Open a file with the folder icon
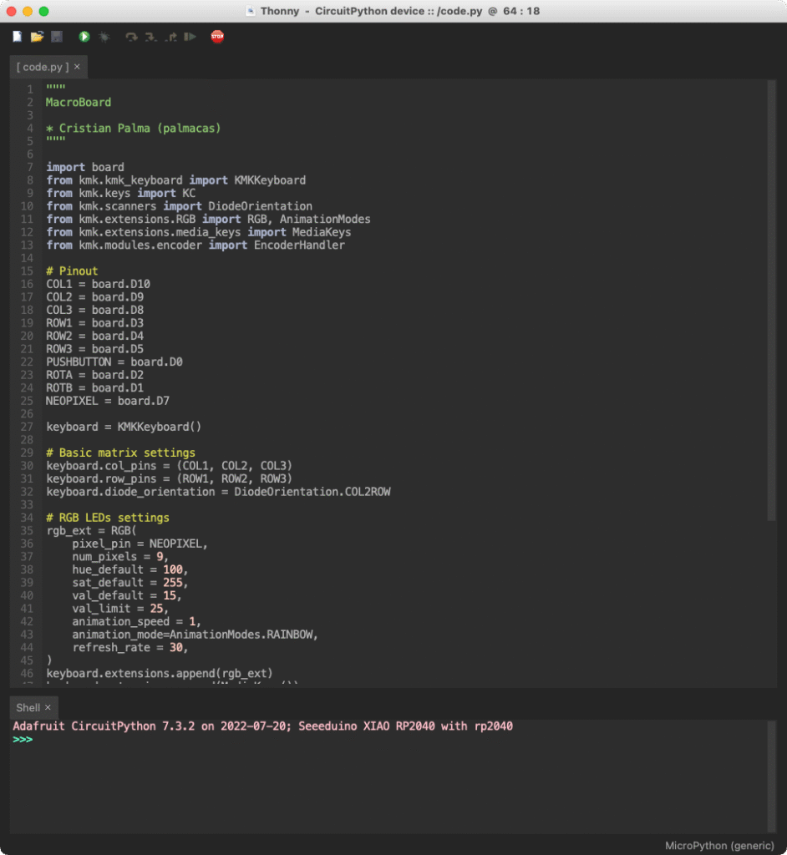The image size is (787, 855). point(37,37)
